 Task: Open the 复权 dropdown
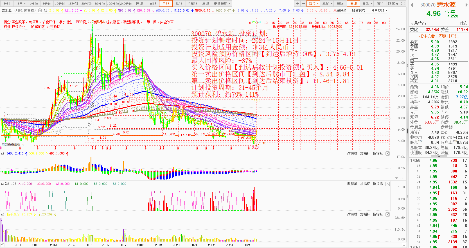tap(314, 4)
